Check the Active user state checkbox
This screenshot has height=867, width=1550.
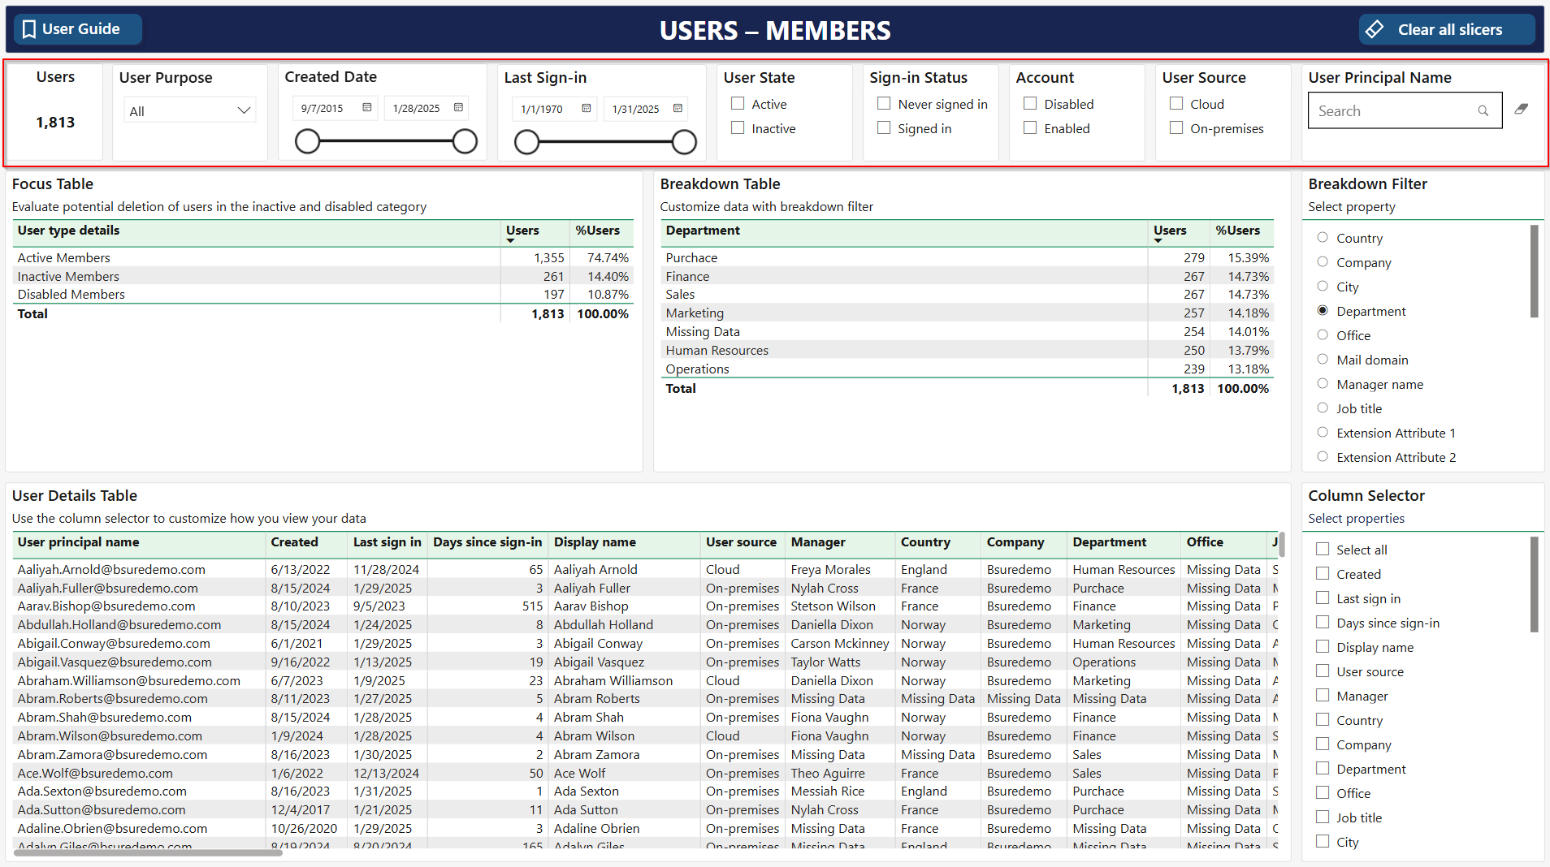pos(738,104)
